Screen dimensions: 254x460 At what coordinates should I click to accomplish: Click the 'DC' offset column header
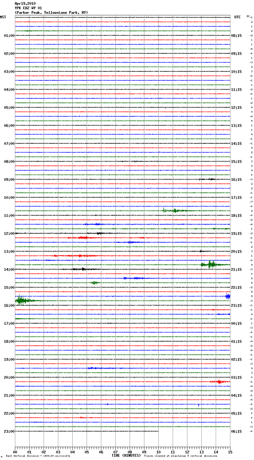pyautogui.click(x=248, y=16)
